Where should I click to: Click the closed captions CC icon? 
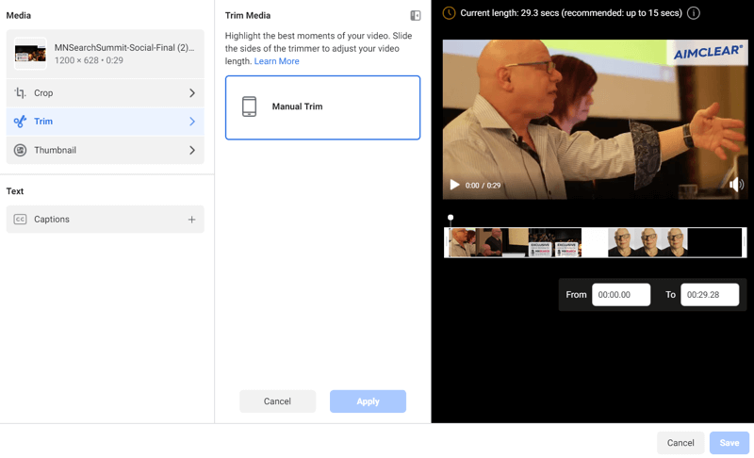point(20,220)
